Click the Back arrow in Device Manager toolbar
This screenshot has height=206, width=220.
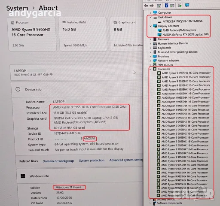click(x=146, y=6)
